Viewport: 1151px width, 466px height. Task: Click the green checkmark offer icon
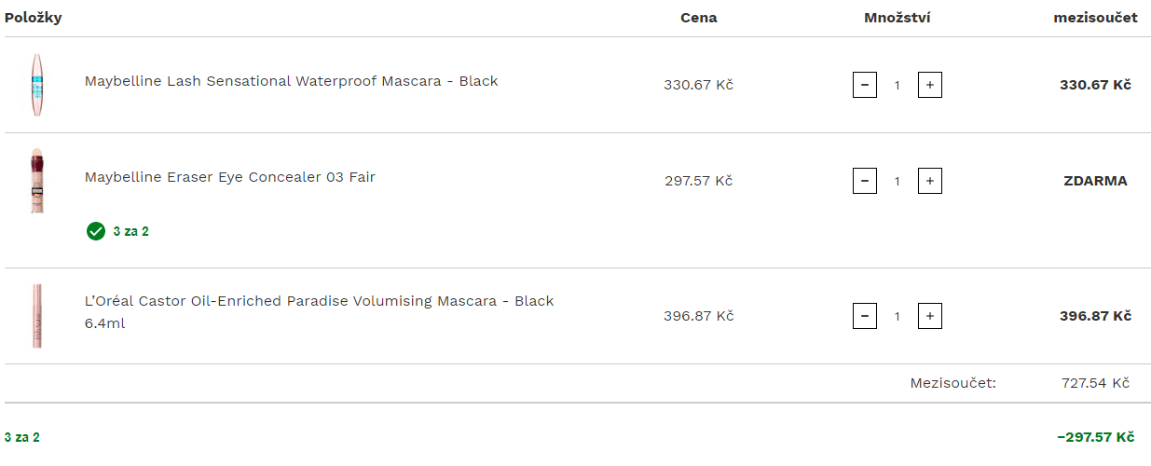click(x=95, y=231)
